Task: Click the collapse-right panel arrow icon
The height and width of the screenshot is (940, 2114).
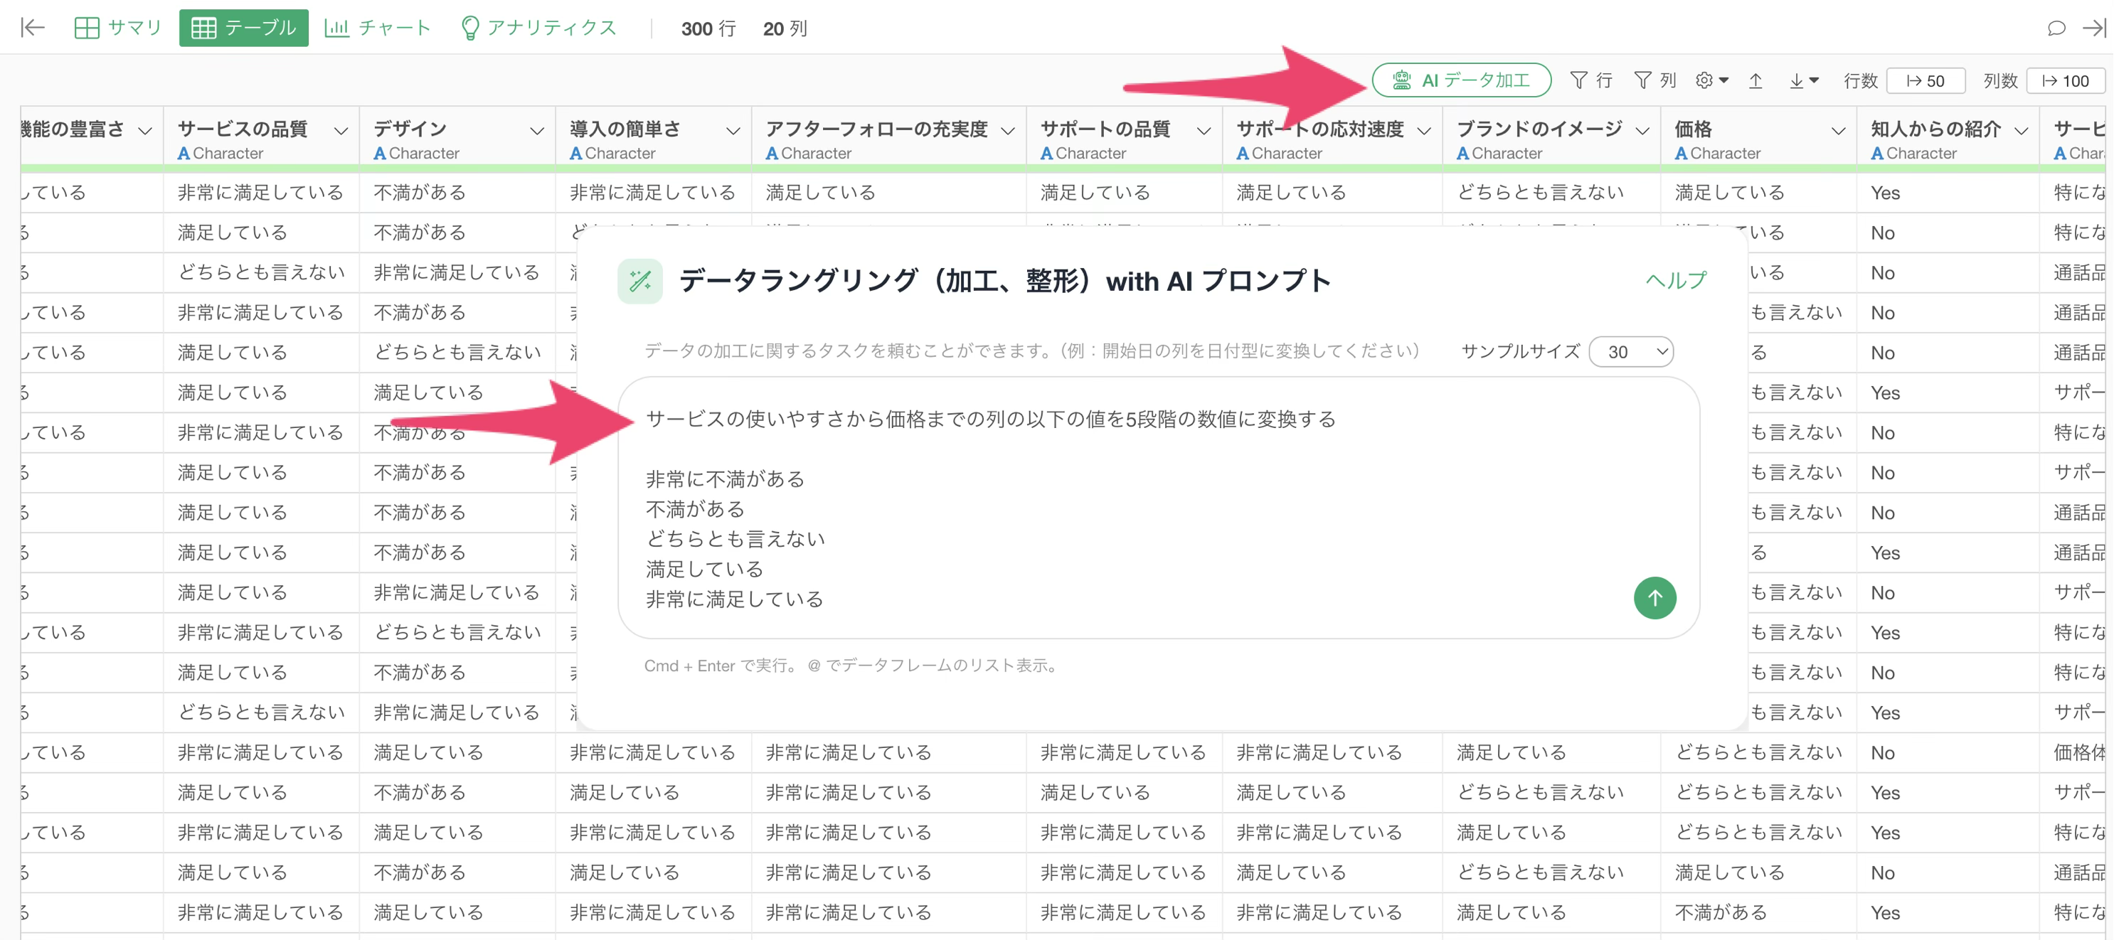Action: 2093,28
